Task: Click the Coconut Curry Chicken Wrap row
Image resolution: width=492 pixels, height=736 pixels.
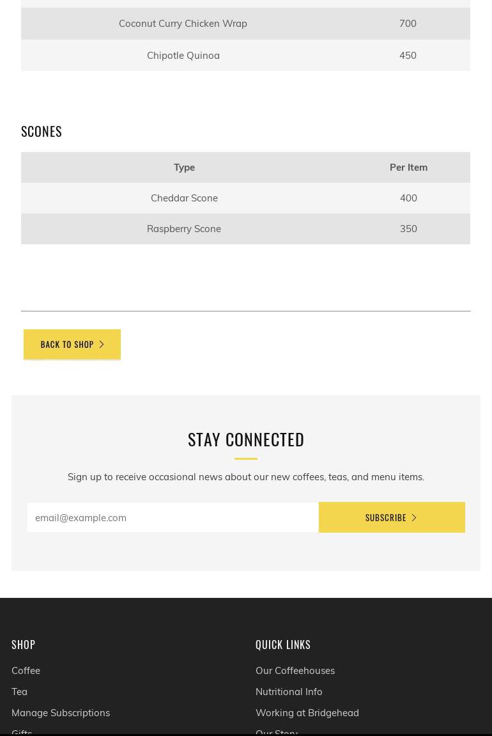Action: tap(245, 24)
